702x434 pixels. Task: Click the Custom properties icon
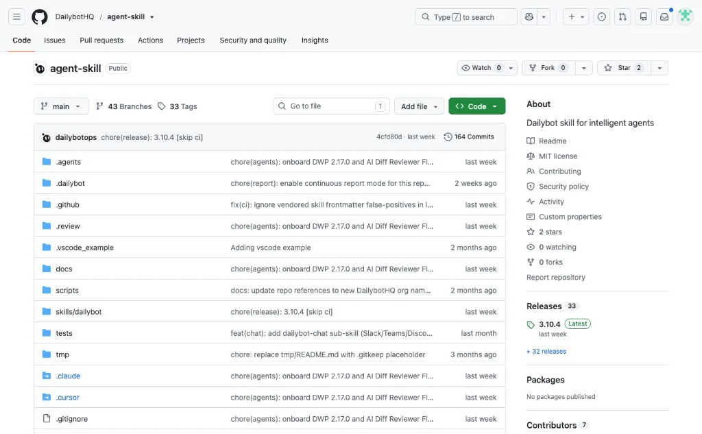click(531, 217)
